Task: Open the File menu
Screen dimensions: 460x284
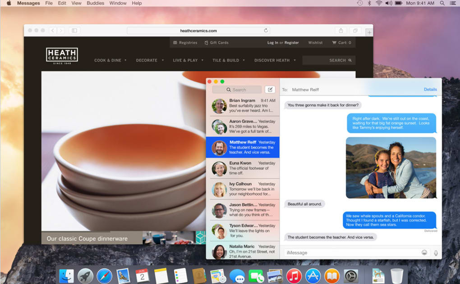Action: 49,3
